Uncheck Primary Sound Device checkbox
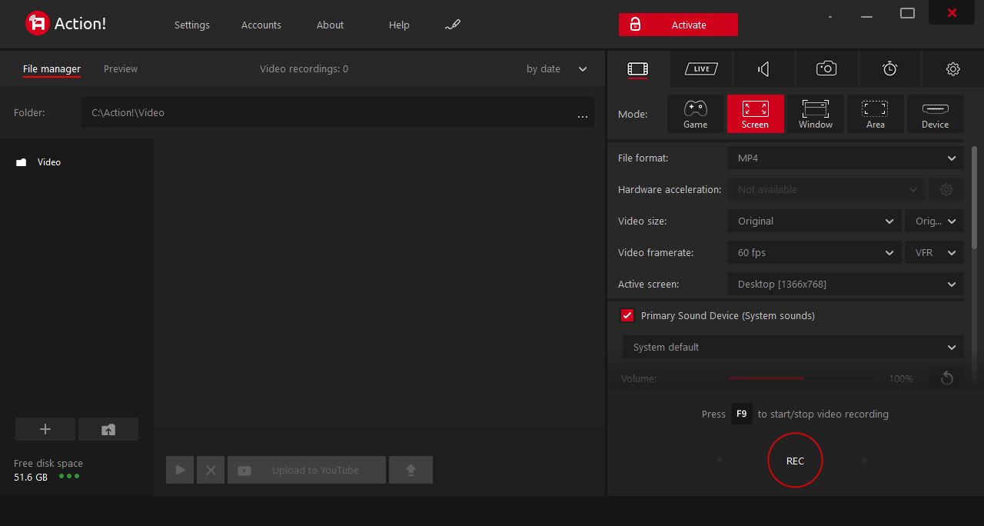 [x=627, y=315]
